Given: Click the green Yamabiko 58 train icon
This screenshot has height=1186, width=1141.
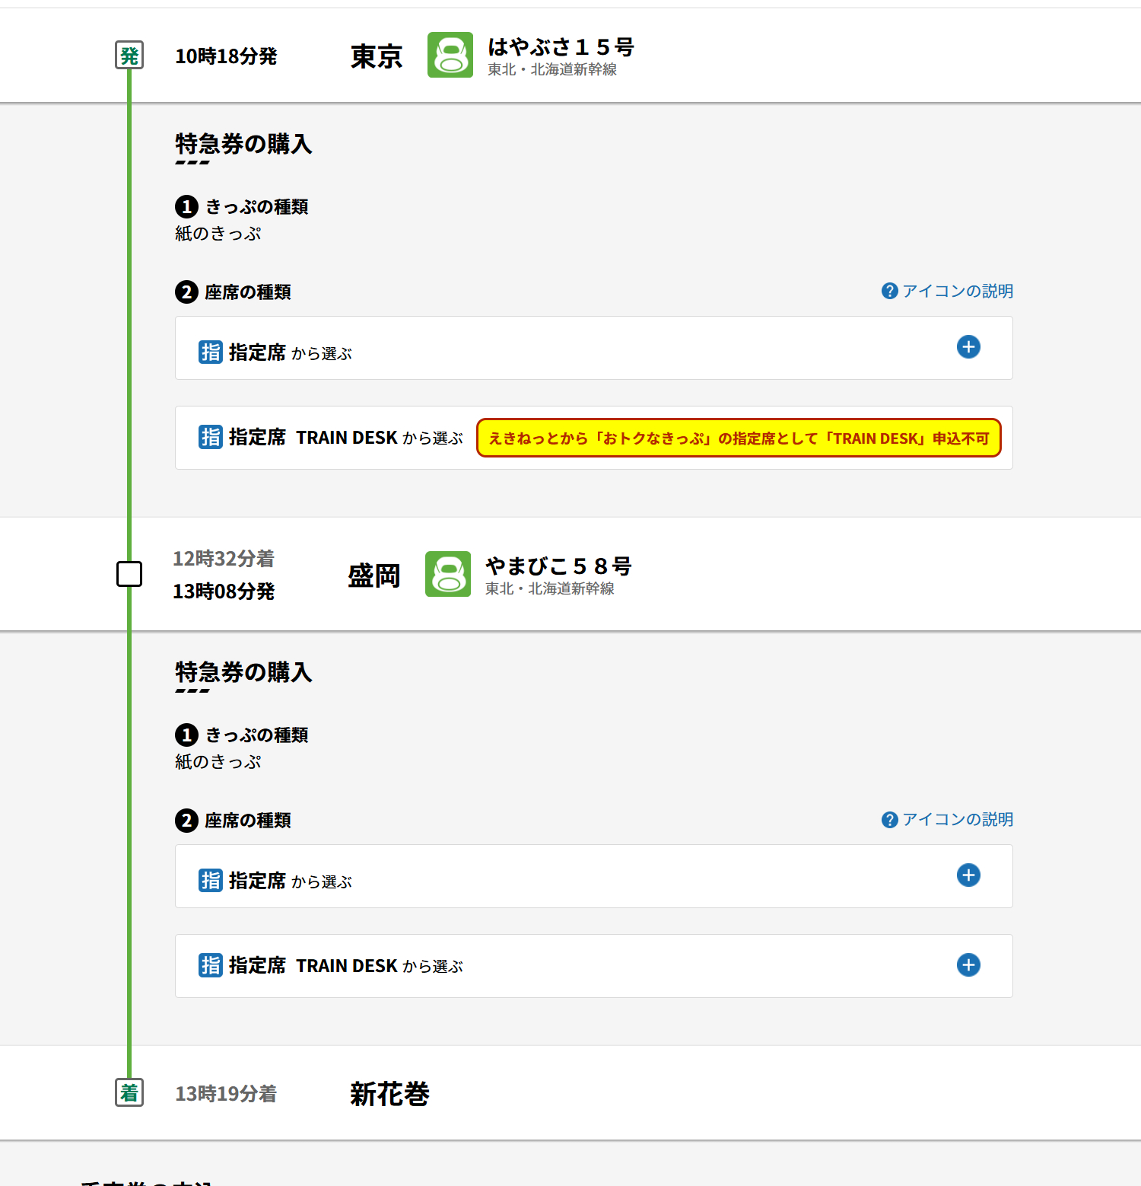Looking at the screenshot, I should coord(447,574).
